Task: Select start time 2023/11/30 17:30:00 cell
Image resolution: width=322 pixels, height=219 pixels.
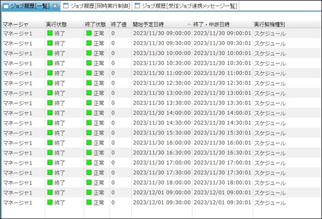Action: (x=162, y=173)
